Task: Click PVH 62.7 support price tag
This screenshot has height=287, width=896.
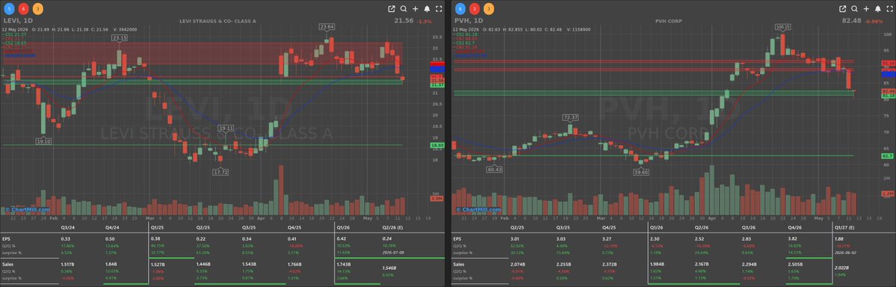Action: click(888, 155)
